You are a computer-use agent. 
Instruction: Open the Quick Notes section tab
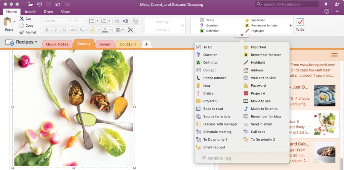point(57,44)
